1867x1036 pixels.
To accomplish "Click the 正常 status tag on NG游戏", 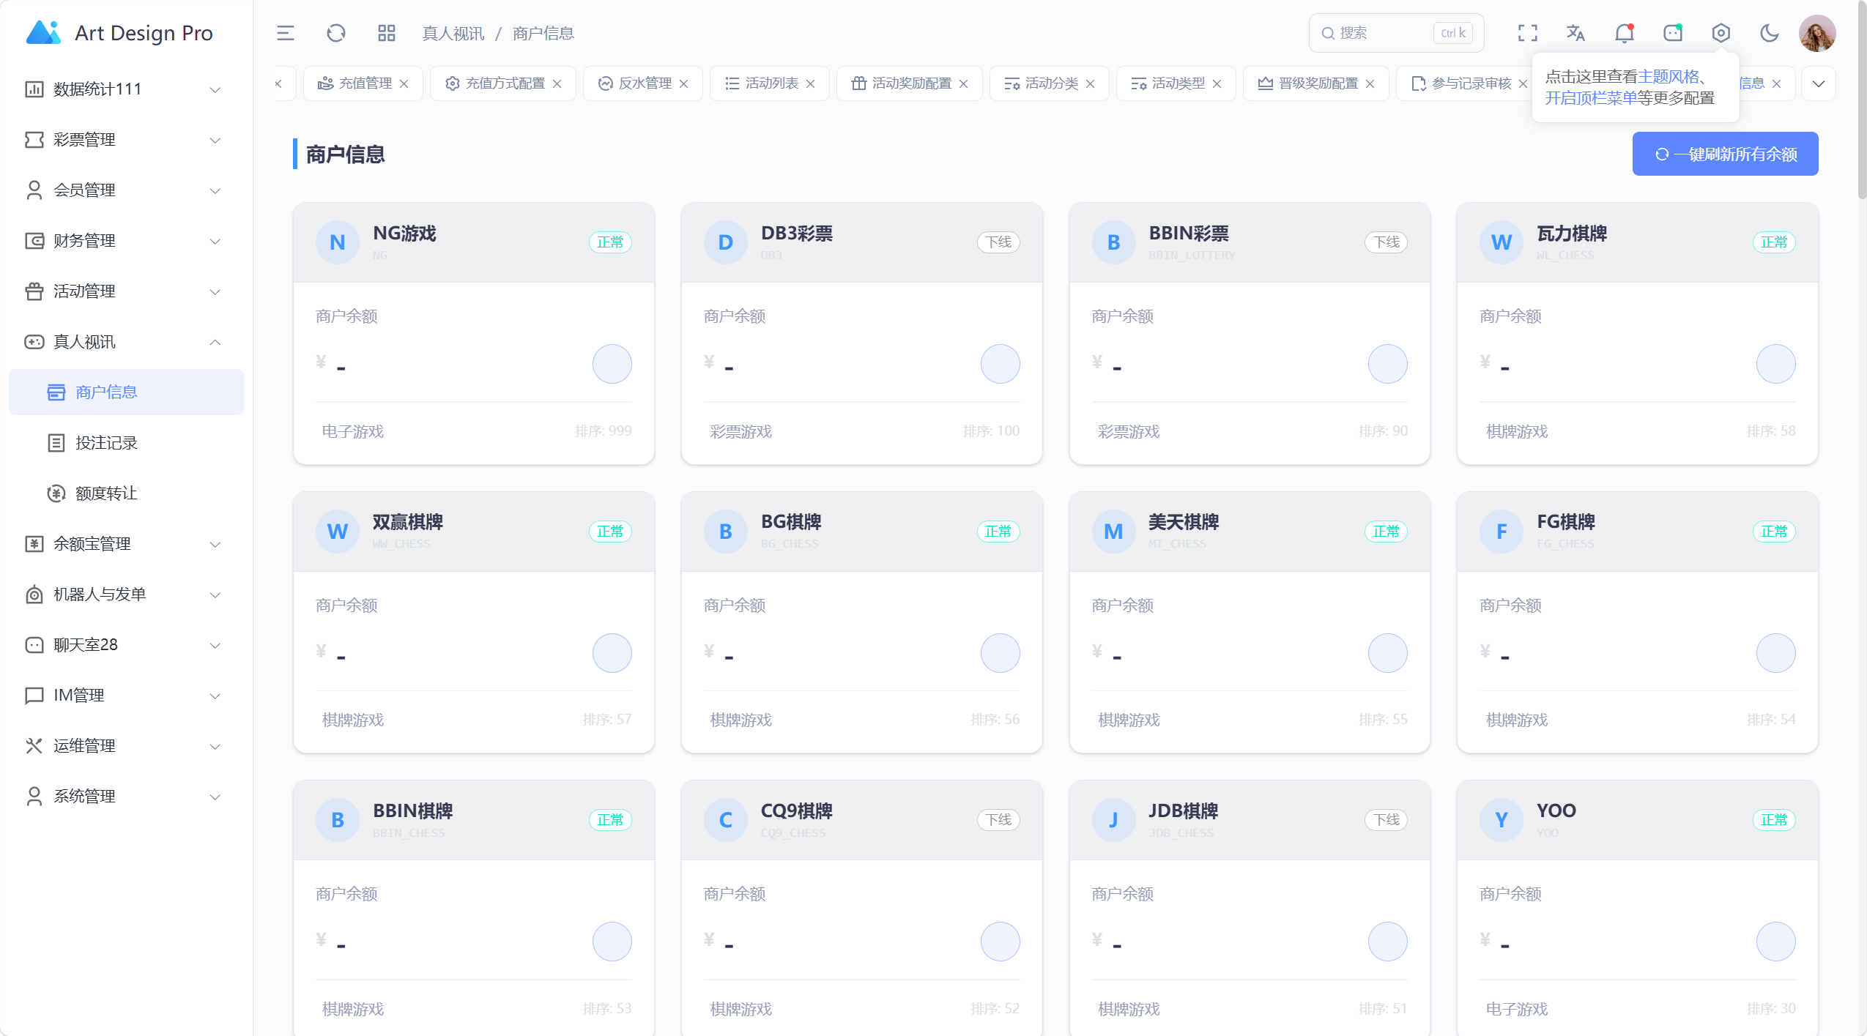I will pyautogui.click(x=610, y=242).
